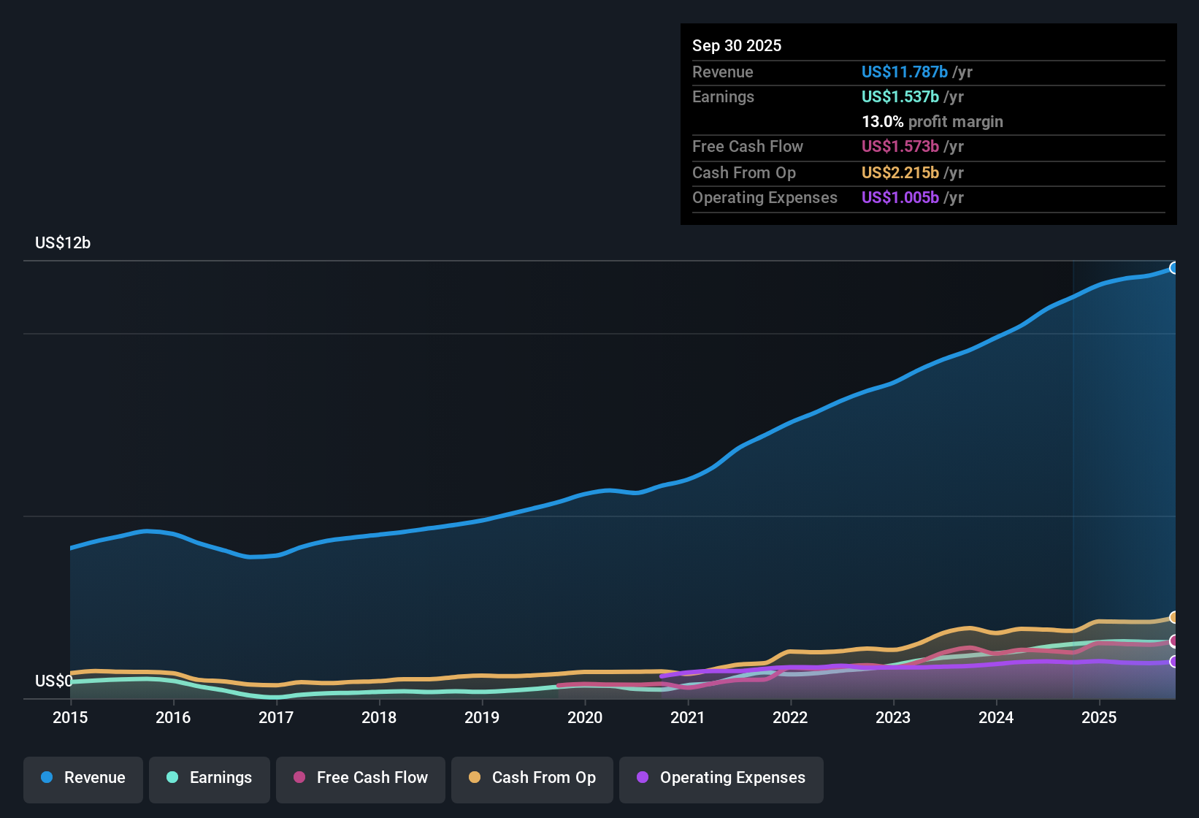The height and width of the screenshot is (818, 1199).
Task: Click the US$11.787b Revenue value
Action: pos(905,72)
